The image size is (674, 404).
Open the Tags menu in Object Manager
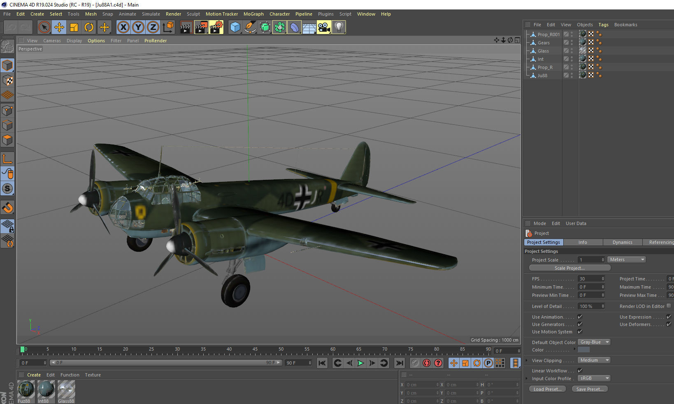603,25
